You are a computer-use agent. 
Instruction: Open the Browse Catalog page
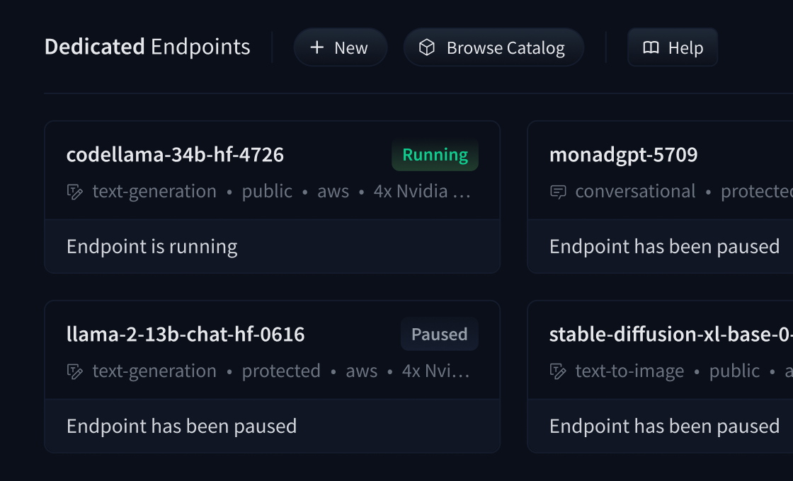point(494,47)
